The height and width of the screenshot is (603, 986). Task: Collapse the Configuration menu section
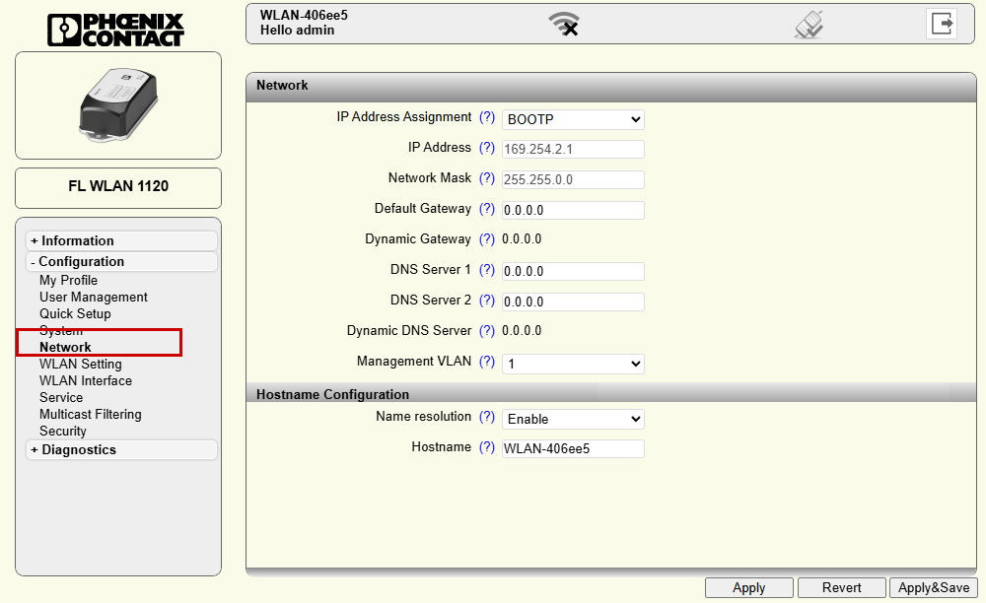pos(81,261)
